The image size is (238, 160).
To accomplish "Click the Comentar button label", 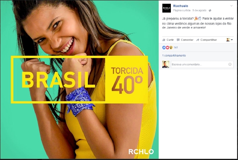I will tap(187, 40).
